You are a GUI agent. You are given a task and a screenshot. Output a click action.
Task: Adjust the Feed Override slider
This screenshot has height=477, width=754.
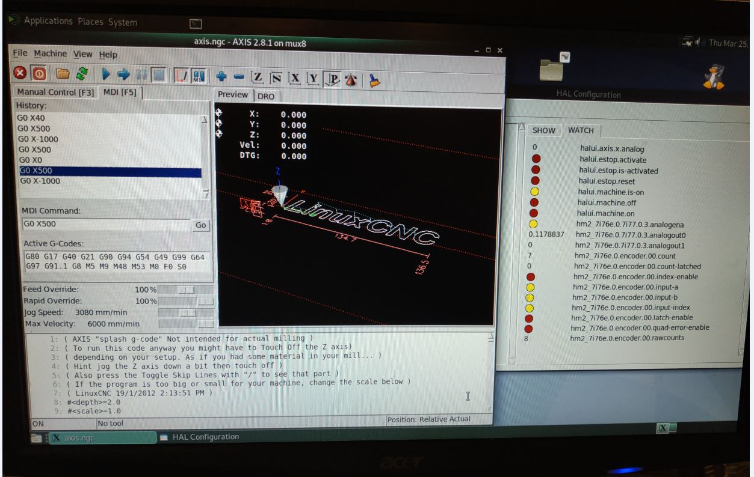click(x=185, y=290)
